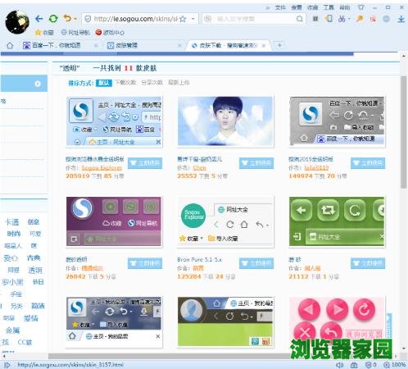The height and width of the screenshot is (369, 408).
Task: Click the vertical scrollbar thumb
Action: pos(403,132)
